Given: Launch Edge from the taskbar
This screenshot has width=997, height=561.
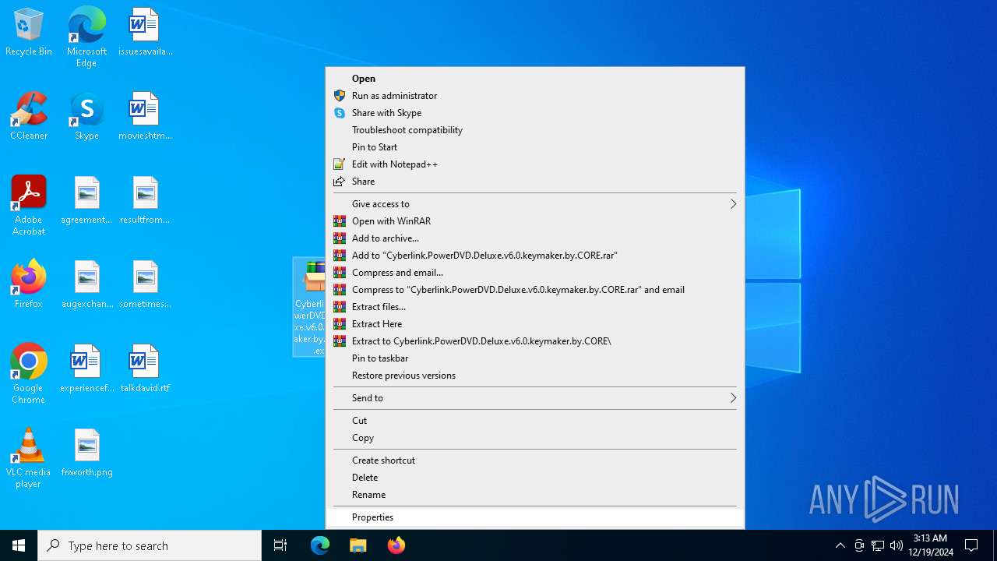Looking at the screenshot, I should coord(320,545).
